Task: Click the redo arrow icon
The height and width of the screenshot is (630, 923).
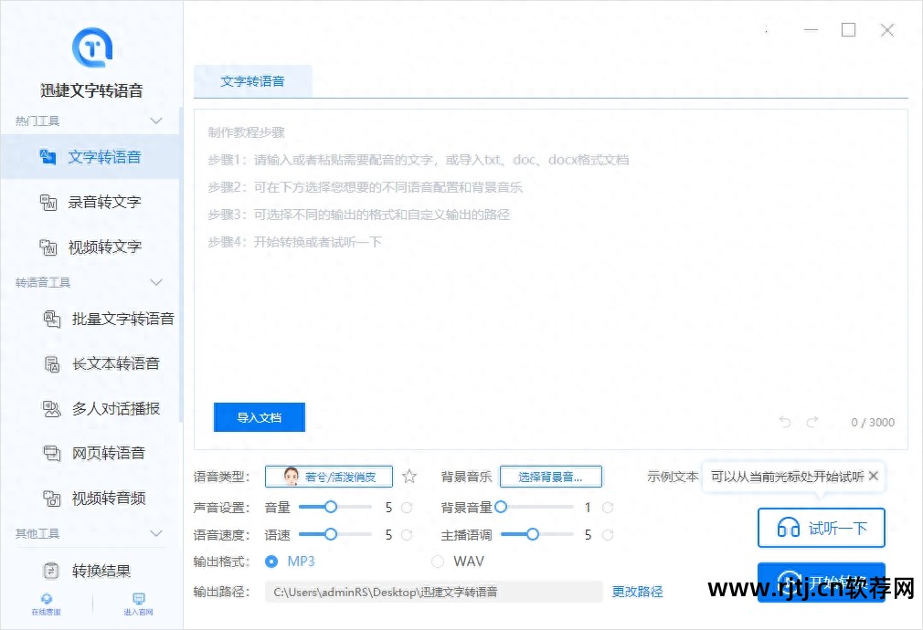Action: click(x=812, y=422)
